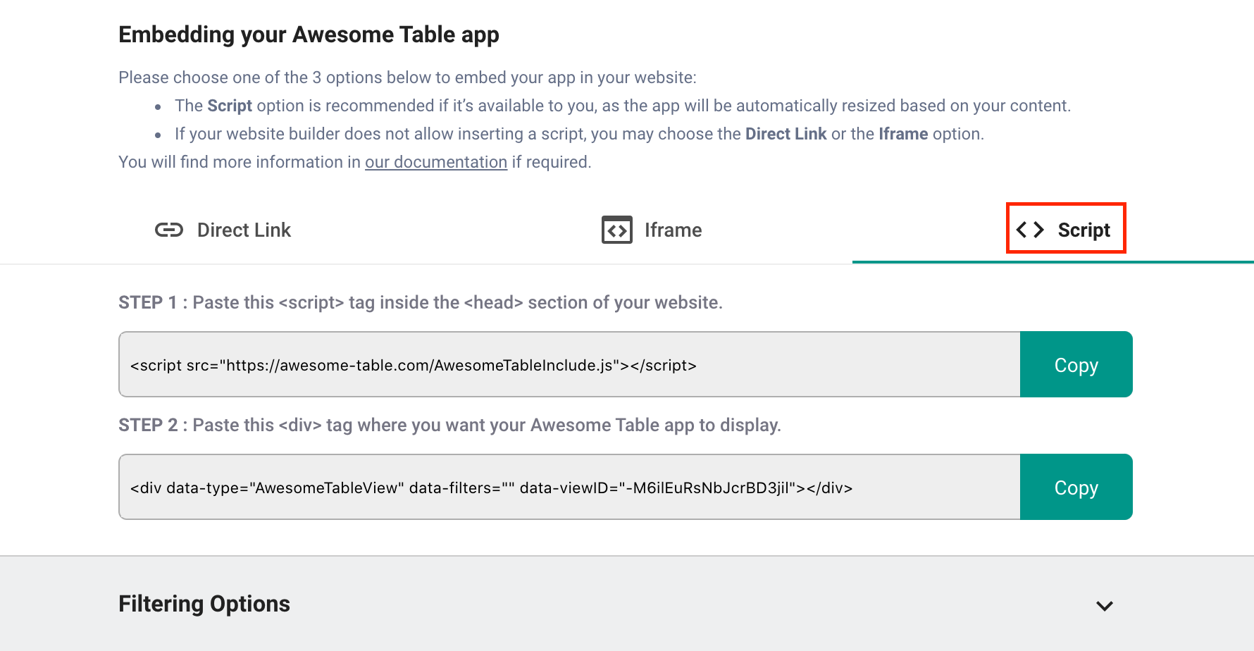Click 'Please choose one of the 3 options' sentence
The image size is (1254, 651).
coord(407,77)
